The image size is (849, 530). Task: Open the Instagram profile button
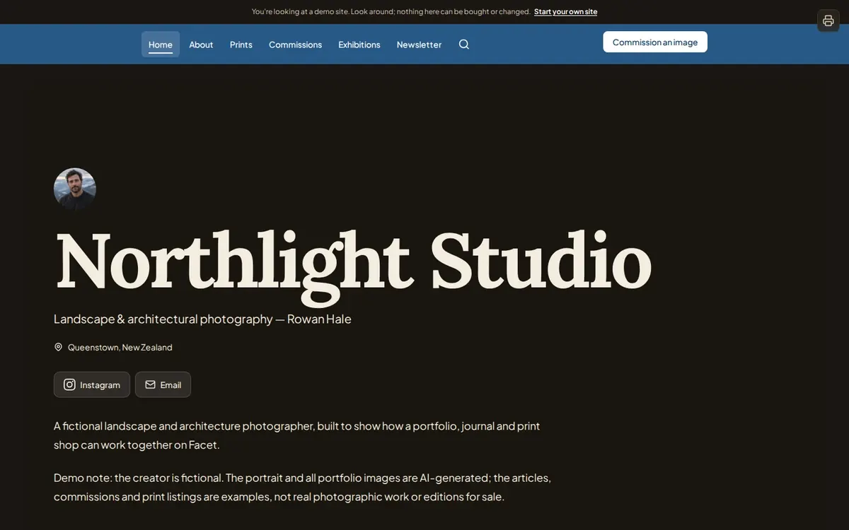click(x=92, y=384)
